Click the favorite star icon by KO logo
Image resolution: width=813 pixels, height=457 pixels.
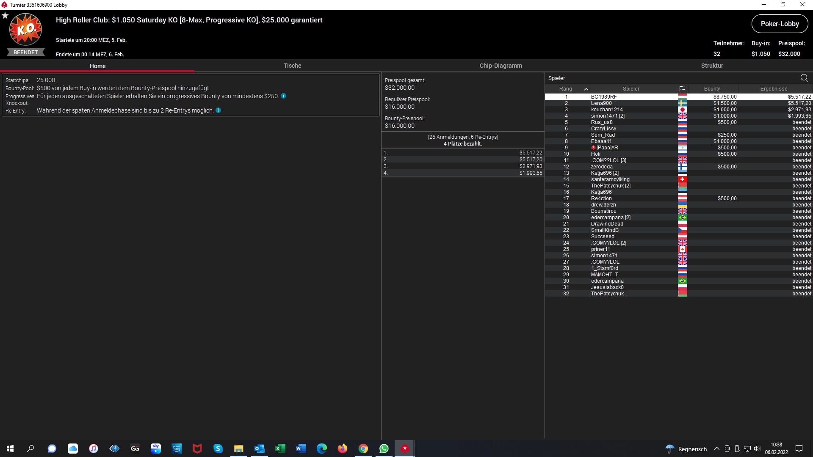coord(5,16)
